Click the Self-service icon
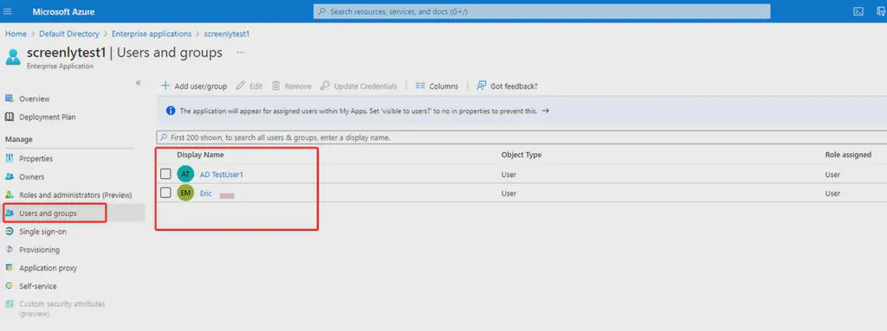 [x=9, y=286]
